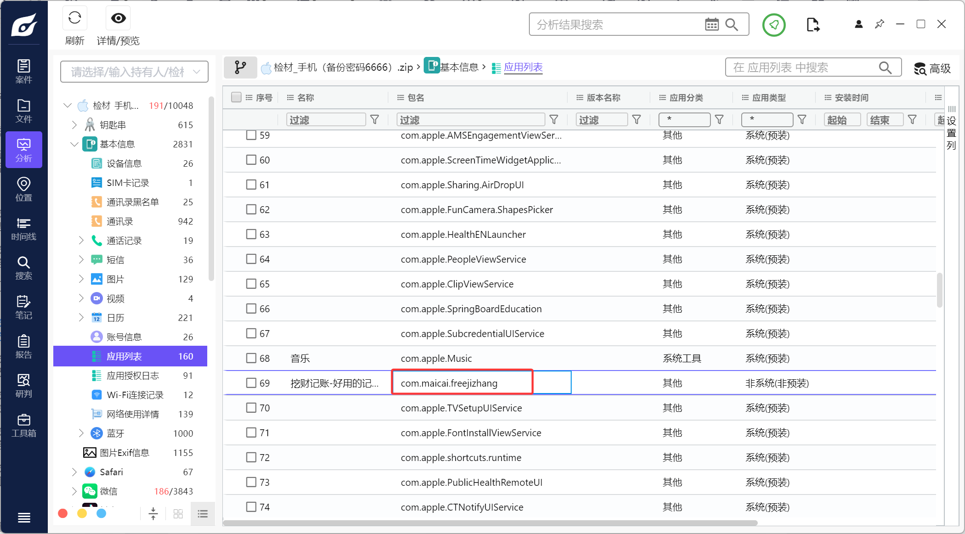The image size is (965, 534).
Task: Click filter funnel icon for 包名 column
Action: (x=554, y=120)
